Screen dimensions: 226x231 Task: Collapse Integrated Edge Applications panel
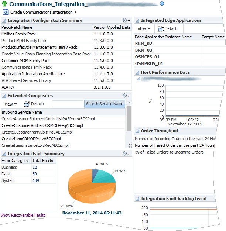tap(137, 20)
